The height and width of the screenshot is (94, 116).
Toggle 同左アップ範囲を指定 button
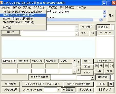click(x=79, y=84)
